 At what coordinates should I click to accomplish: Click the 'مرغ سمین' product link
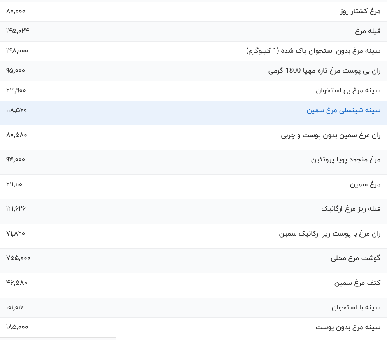coord(365,185)
